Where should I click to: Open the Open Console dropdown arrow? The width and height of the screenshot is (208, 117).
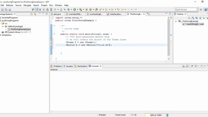(x=205, y=66)
